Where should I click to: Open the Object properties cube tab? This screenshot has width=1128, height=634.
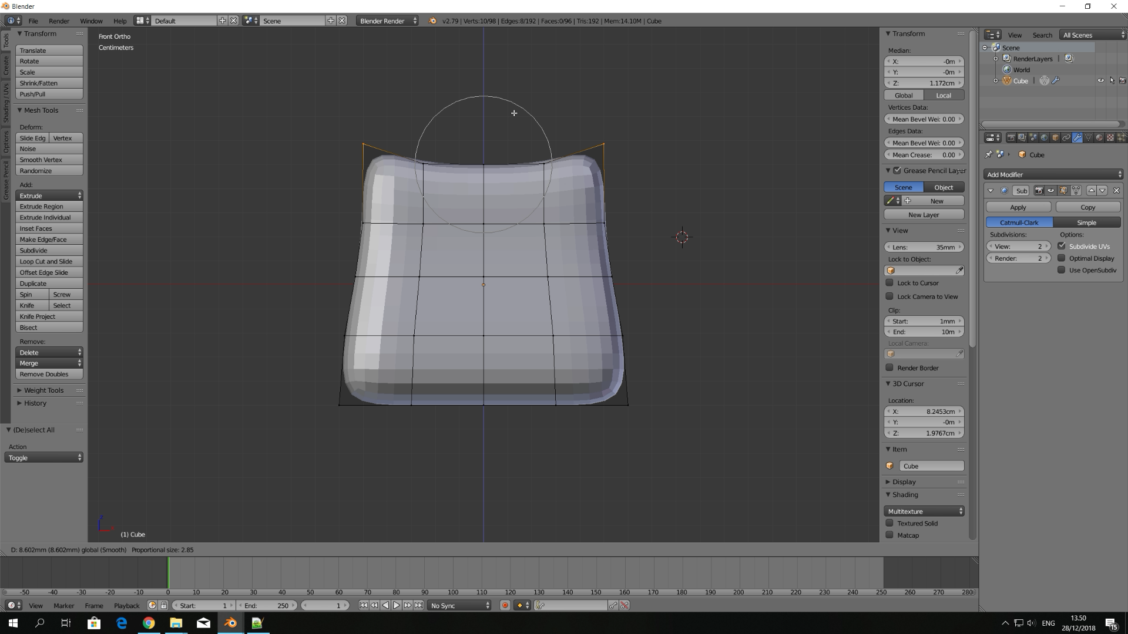tap(1055, 137)
